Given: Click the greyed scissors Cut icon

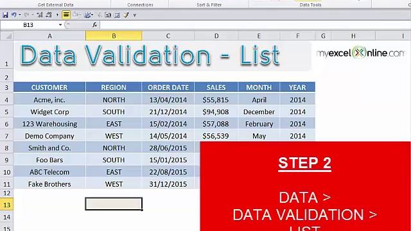Looking at the screenshot, I should point(100,15).
